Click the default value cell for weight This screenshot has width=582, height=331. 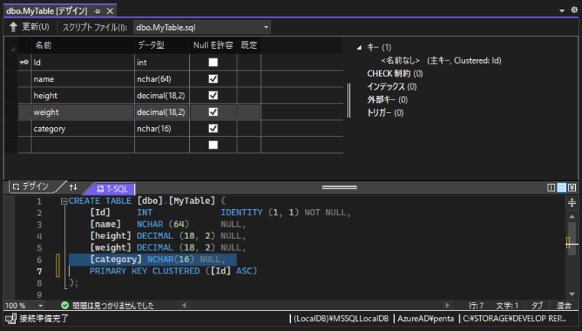tap(249, 112)
